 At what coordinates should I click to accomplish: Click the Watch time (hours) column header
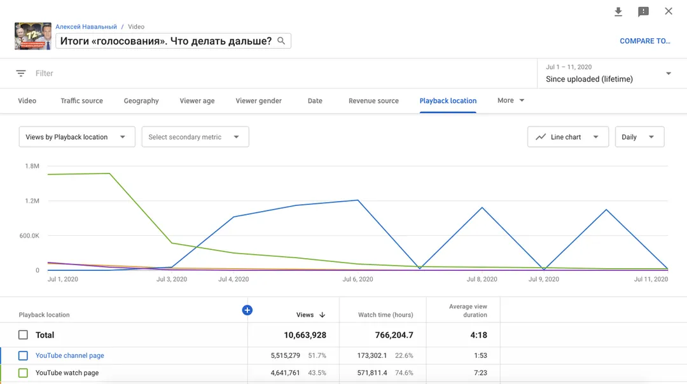tap(385, 315)
